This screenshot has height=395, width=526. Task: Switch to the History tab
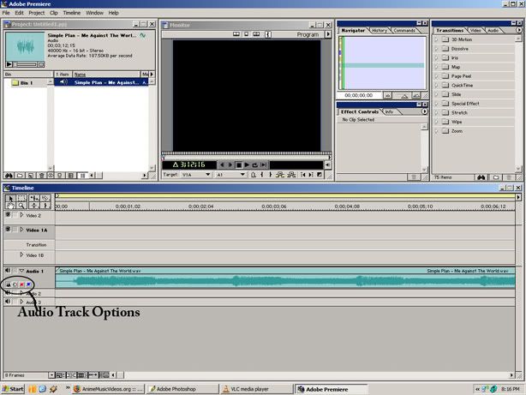380,30
